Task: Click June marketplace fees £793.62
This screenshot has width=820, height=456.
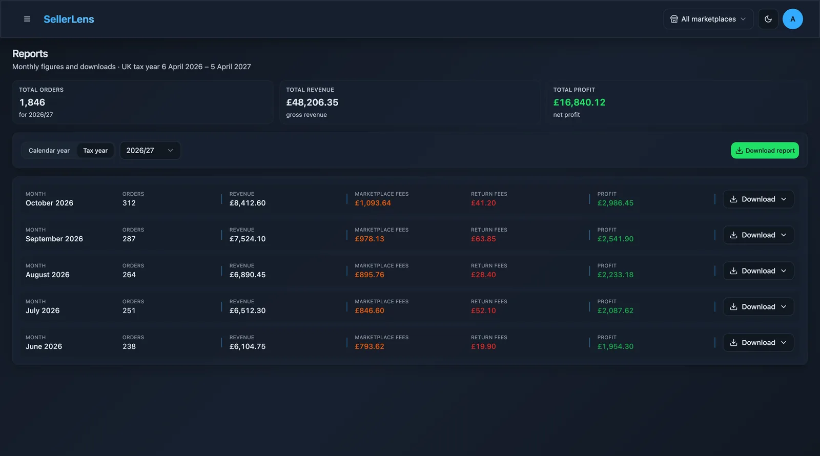Action: coord(370,346)
